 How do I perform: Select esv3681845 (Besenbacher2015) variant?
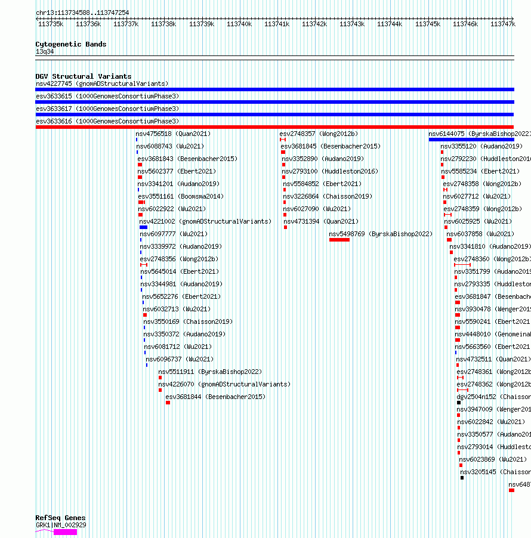point(331,146)
